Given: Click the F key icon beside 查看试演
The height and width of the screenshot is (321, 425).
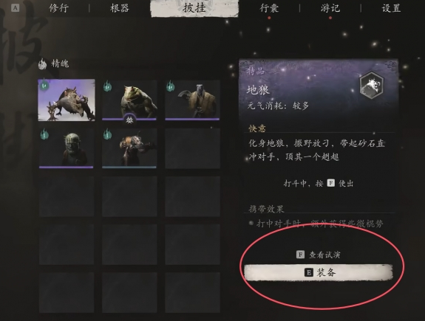Looking at the screenshot, I should pyautogui.click(x=300, y=255).
